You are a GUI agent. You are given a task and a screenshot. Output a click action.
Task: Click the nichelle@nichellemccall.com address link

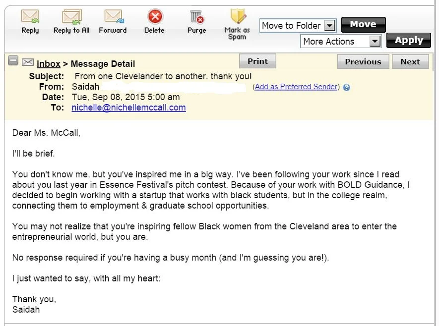tap(128, 108)
